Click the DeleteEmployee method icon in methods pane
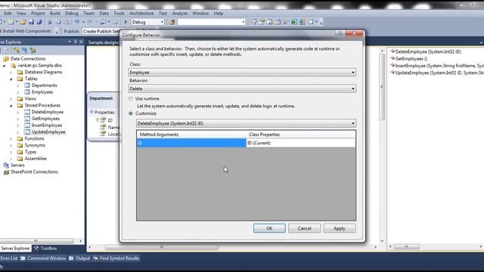Screen dimensions: 484x272 (392, 51)
